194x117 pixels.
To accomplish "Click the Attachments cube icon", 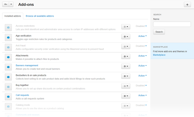I will pyautogui.click(x=8, y=57).
